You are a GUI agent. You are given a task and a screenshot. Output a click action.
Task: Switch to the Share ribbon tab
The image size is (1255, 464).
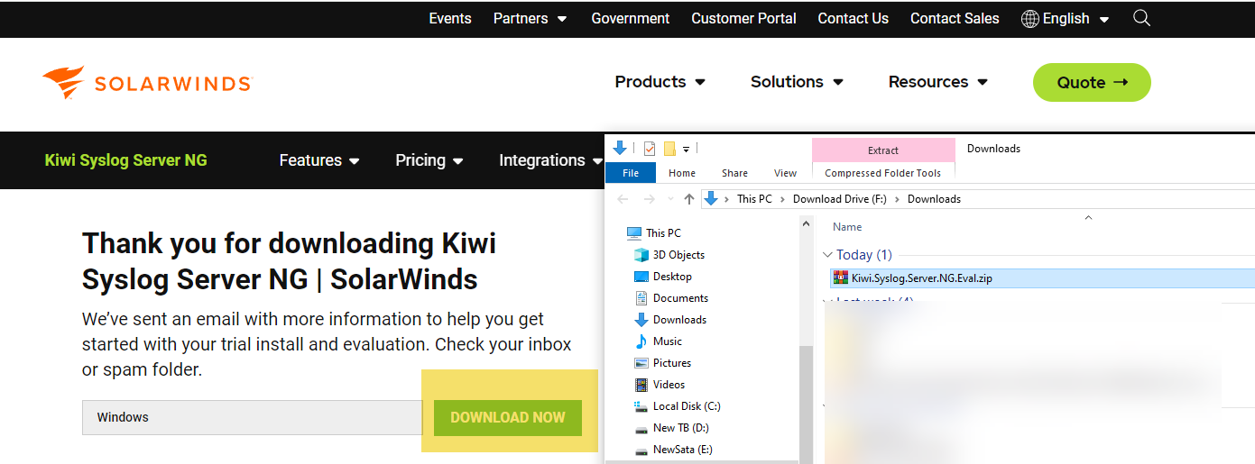click(x=734, y=173)
